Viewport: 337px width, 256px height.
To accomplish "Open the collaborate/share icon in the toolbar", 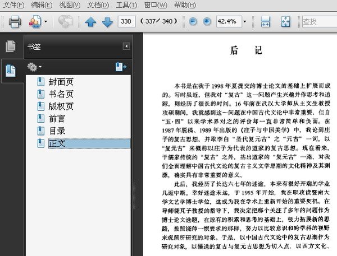I will pos(35,21).
